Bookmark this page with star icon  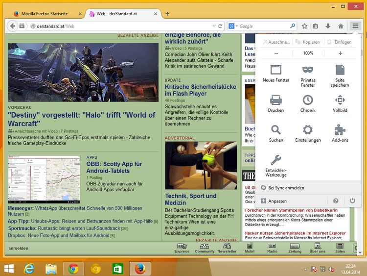[304, 26]
